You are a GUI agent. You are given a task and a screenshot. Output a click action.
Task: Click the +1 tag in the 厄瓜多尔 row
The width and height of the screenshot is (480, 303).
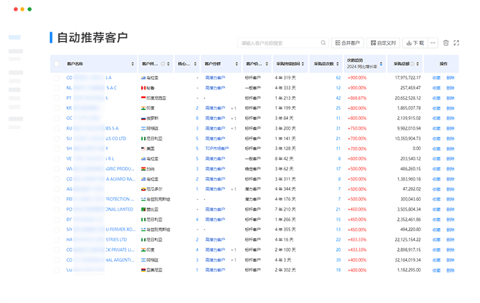233,189
